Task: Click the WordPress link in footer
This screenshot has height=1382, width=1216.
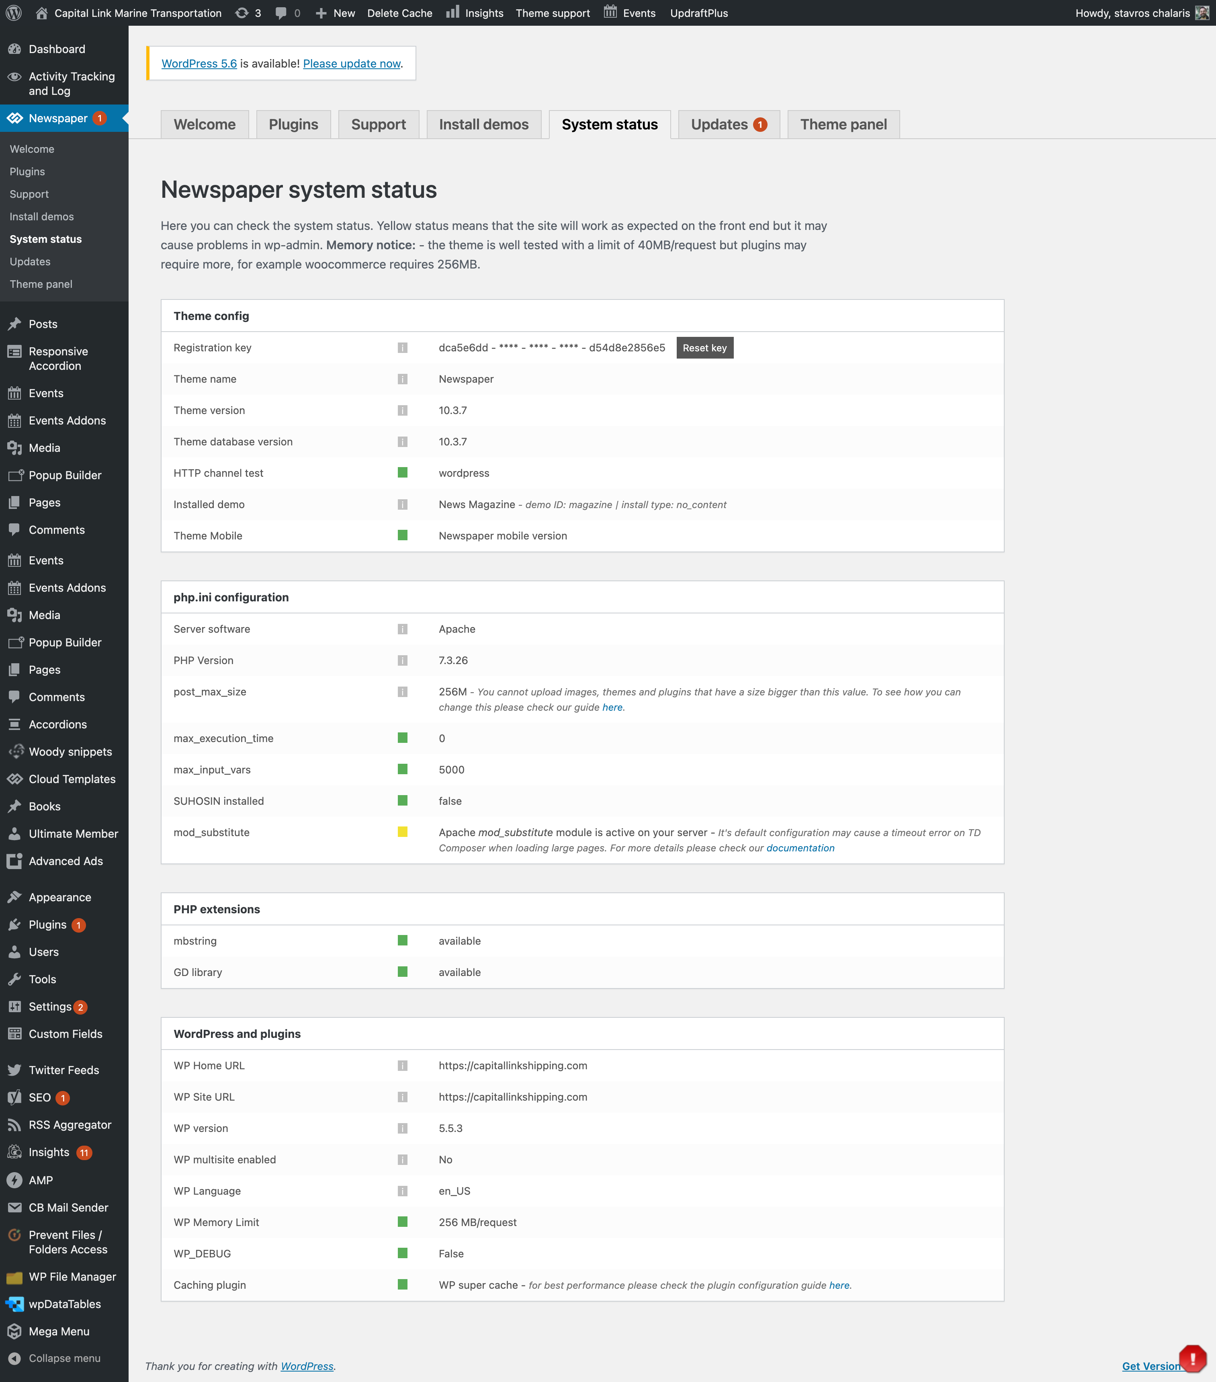Action: [307, 1366]
